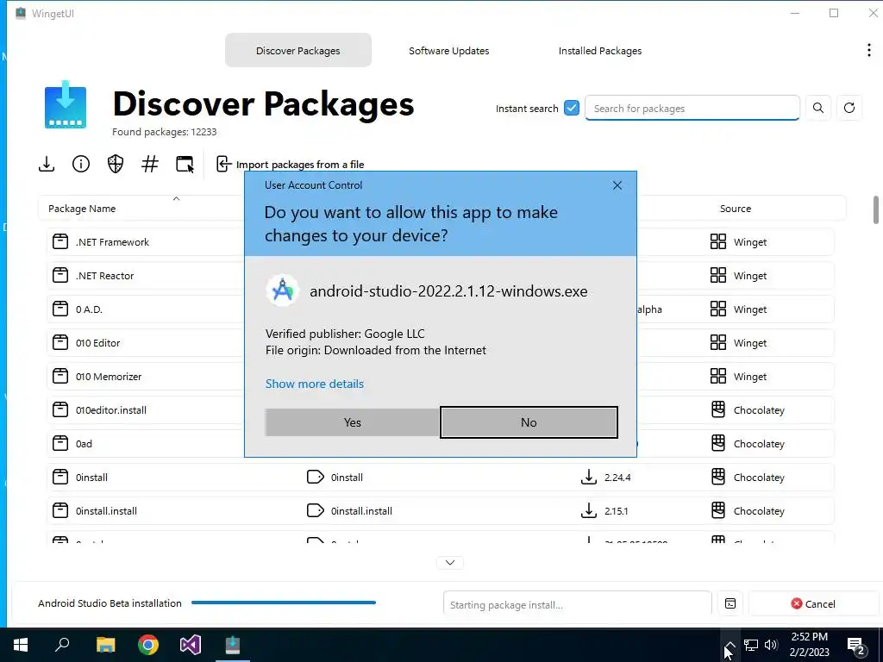
Task: Click the Chocolatey source icon for 0install
Action: [x=718, y=478]
